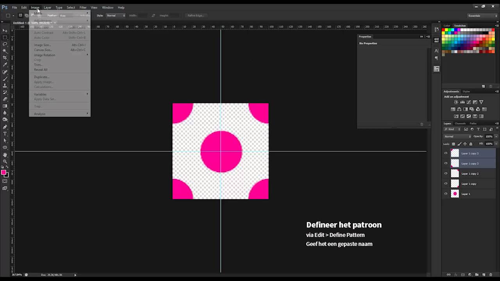Open the Essentials workspace dropdown

pyautogui.click(x=482, y=16)
